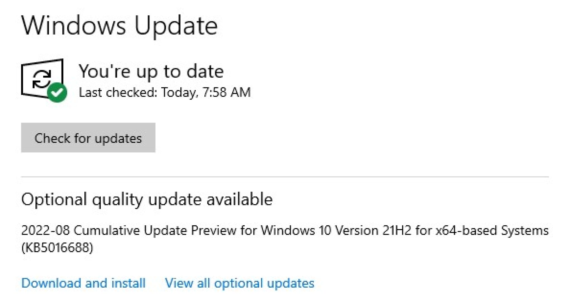Click the x64-based Systems text
571x301 pixels.
[x=492, y=231]
